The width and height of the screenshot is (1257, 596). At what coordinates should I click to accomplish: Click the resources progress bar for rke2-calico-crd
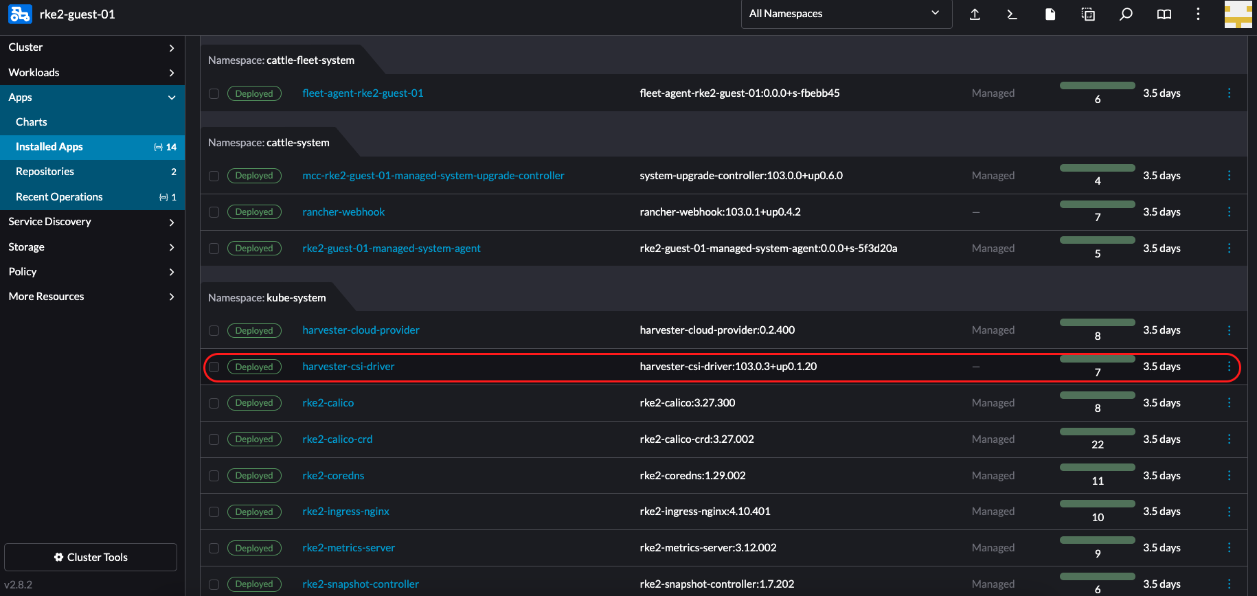[x=1097, y=432]
